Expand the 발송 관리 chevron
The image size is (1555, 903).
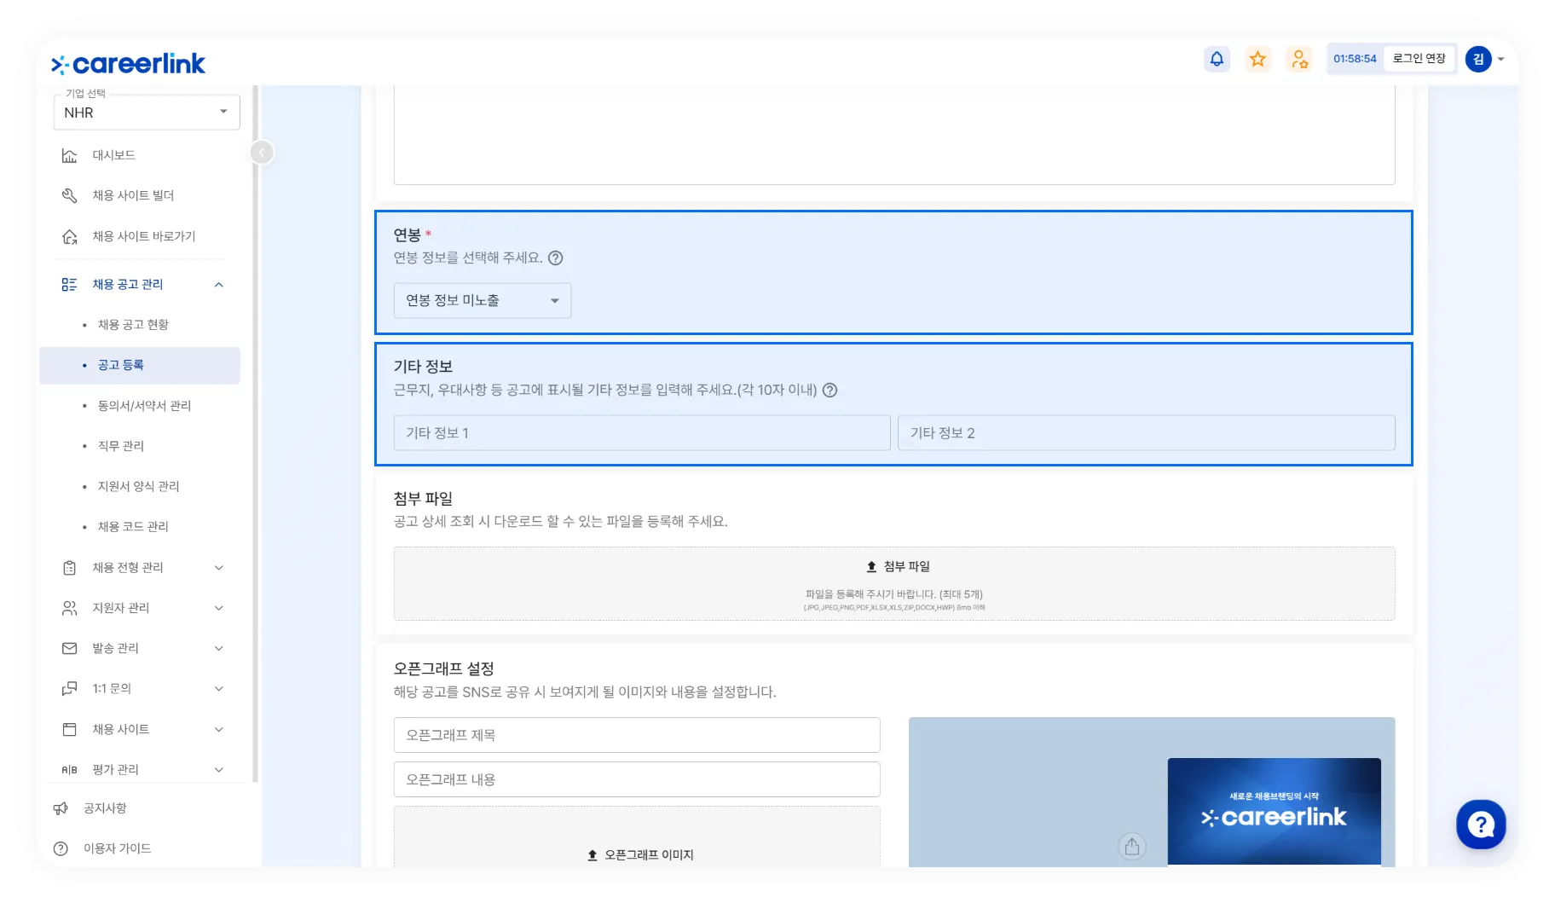pyautogui.click(x=219, y=649)
